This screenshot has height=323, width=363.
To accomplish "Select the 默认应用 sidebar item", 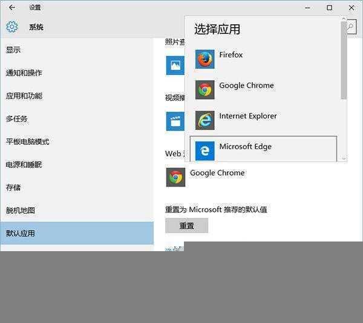I will click(77, 233).
